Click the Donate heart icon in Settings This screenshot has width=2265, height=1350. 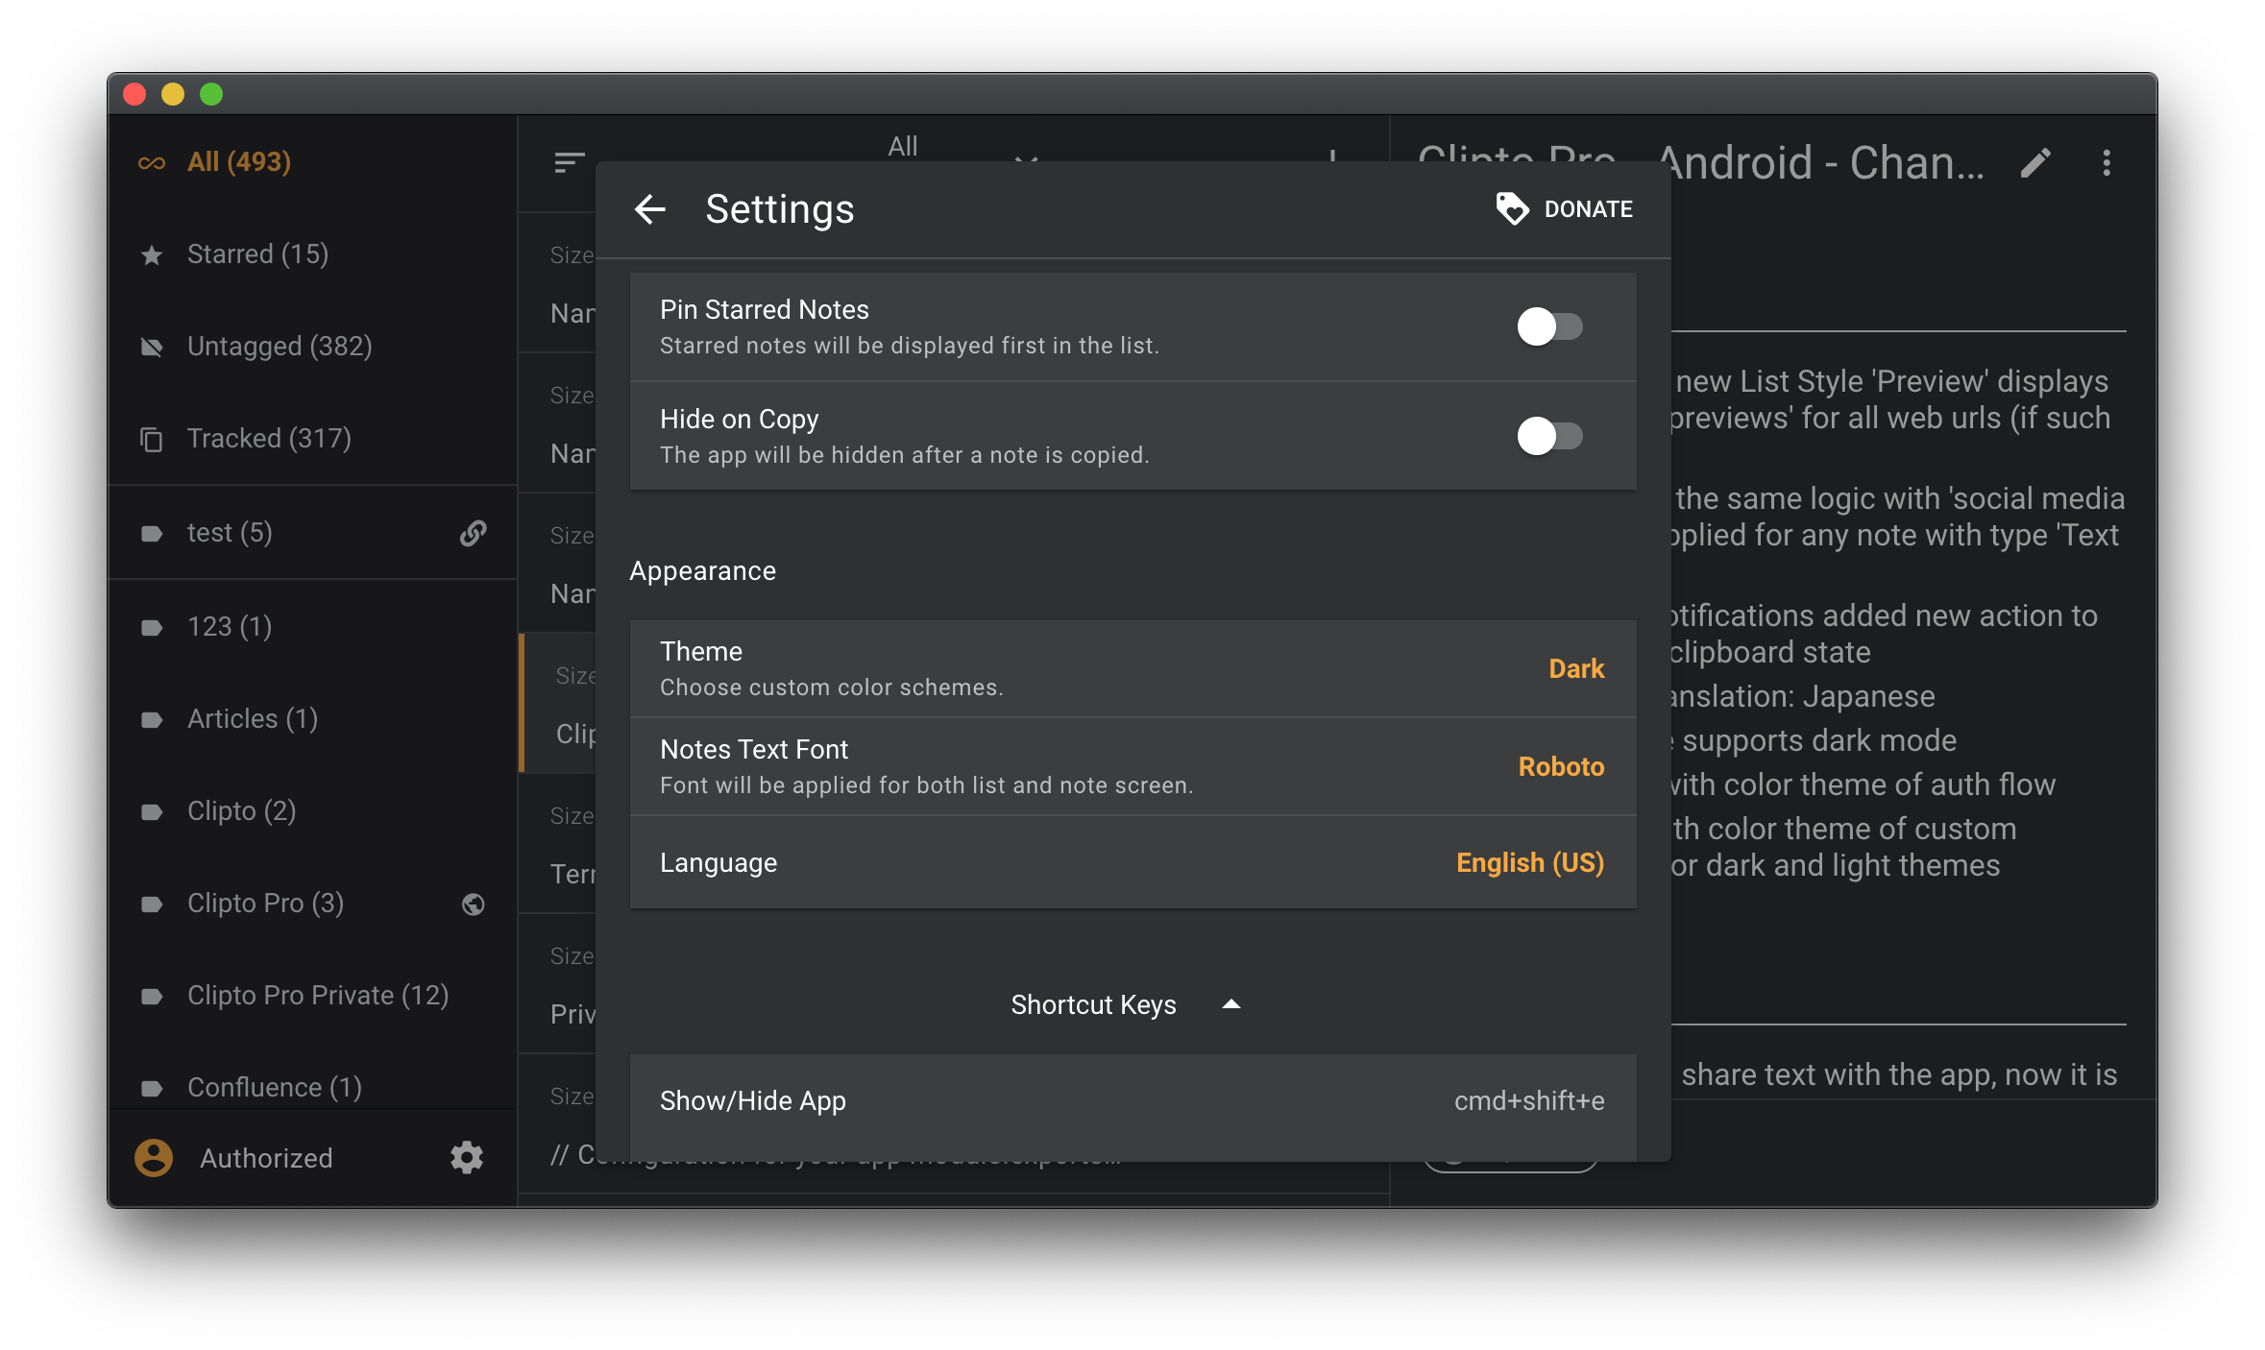tap(1511, 207)
